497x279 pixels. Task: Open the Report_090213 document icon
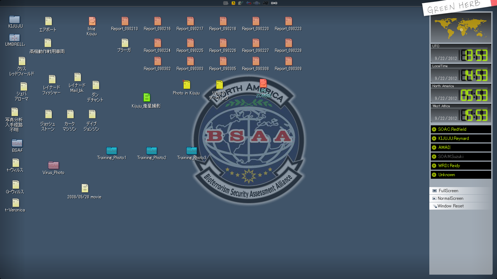click(x=125, y=21)
